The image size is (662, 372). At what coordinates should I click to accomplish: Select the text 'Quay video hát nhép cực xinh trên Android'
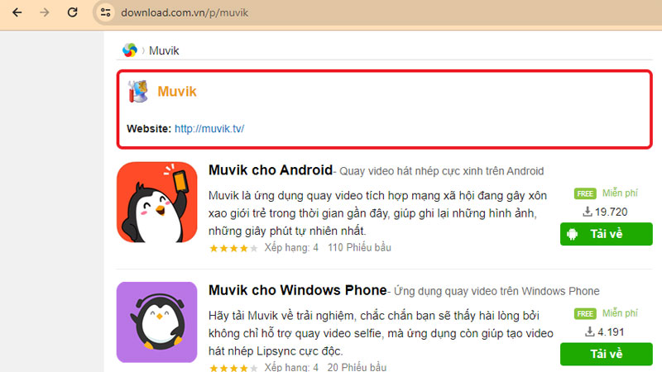click(x=442, y=171)
